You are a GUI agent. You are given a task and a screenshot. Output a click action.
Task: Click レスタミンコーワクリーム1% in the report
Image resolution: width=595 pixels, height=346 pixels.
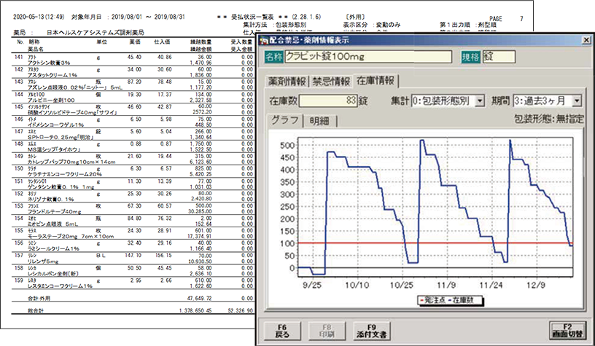click(60, 286)
